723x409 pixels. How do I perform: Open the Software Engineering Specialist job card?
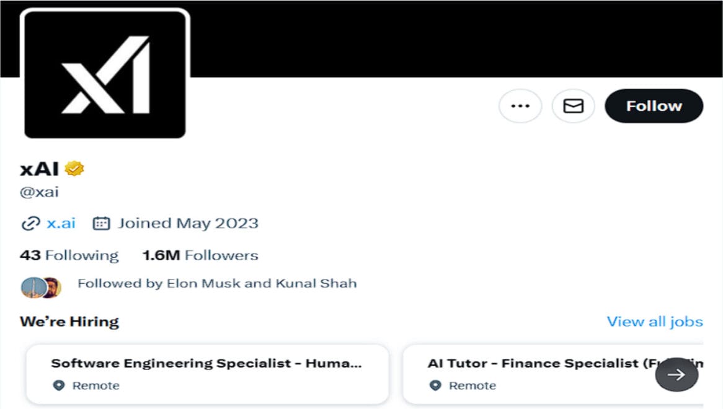coord(208,374)
